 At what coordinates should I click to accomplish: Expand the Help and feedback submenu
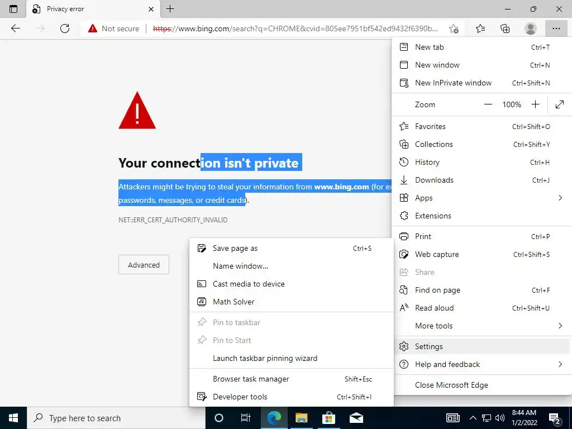(482, 364)
